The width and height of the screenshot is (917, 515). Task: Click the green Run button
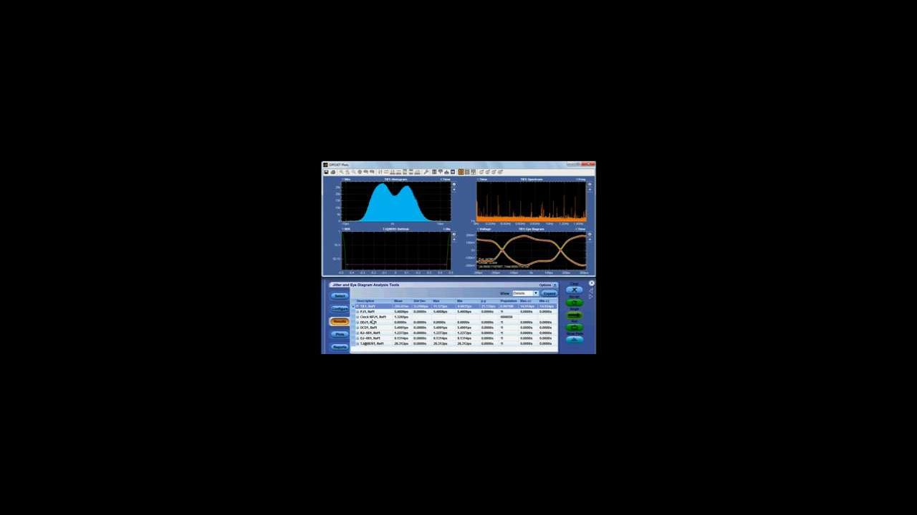pyautogui.click(x=575, y=328)
